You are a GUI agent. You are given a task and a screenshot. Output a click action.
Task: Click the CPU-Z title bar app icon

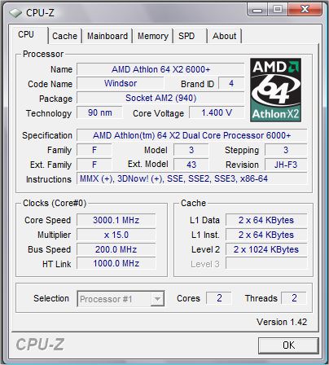(15, 13)
